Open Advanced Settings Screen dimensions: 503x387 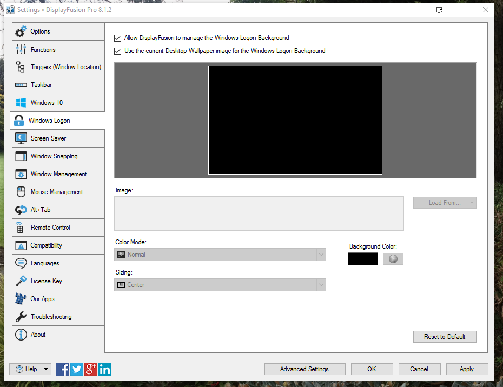305,369
